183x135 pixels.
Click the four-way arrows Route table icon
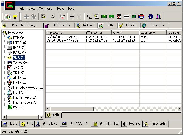click(72, 17)
